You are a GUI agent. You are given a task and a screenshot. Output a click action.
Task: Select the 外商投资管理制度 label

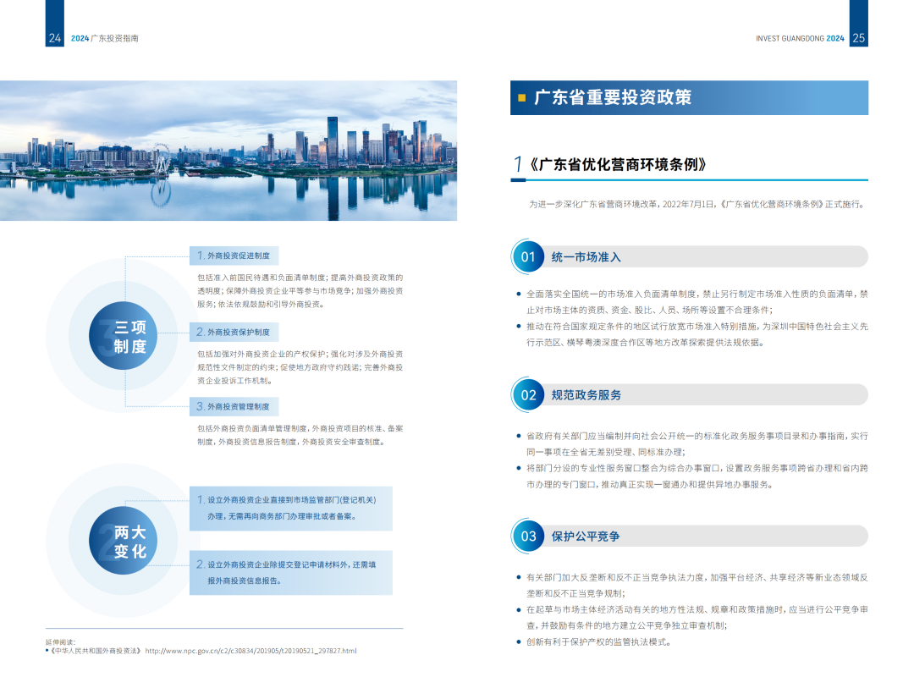point(234,407)
